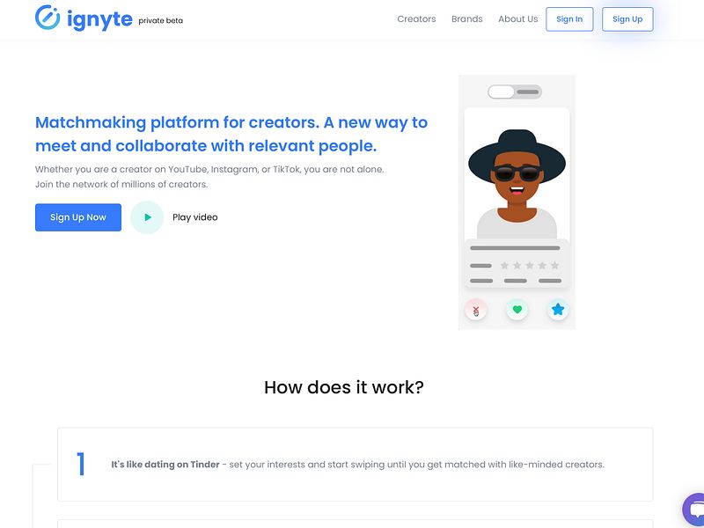Screen dimensions: 704x528
Task: Click the 'Matchmaking platform for creators' headline
Action: click(231, 134)
